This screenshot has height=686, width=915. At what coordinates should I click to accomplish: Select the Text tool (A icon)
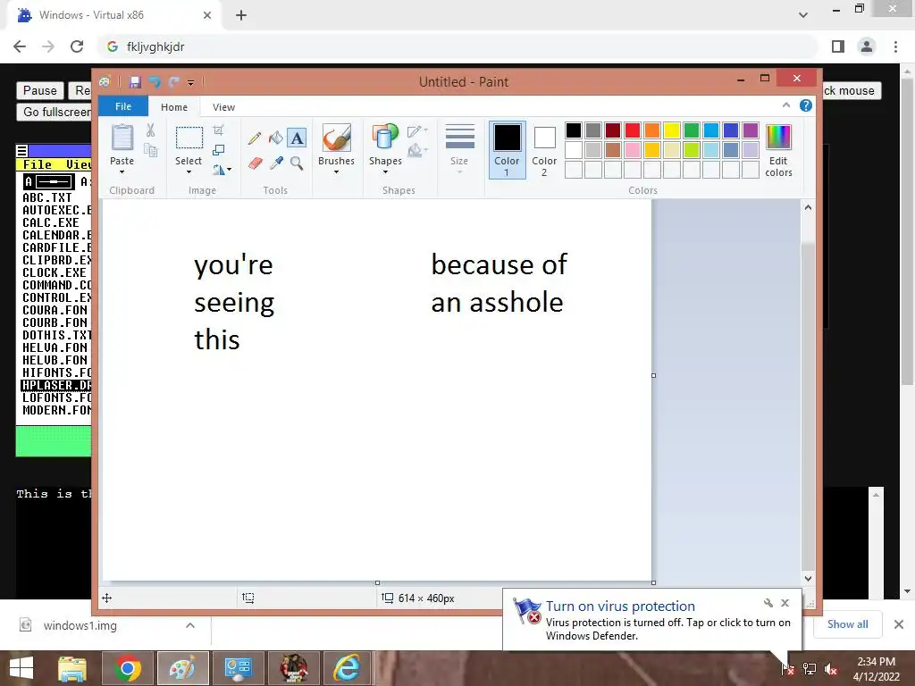(297, 138)
